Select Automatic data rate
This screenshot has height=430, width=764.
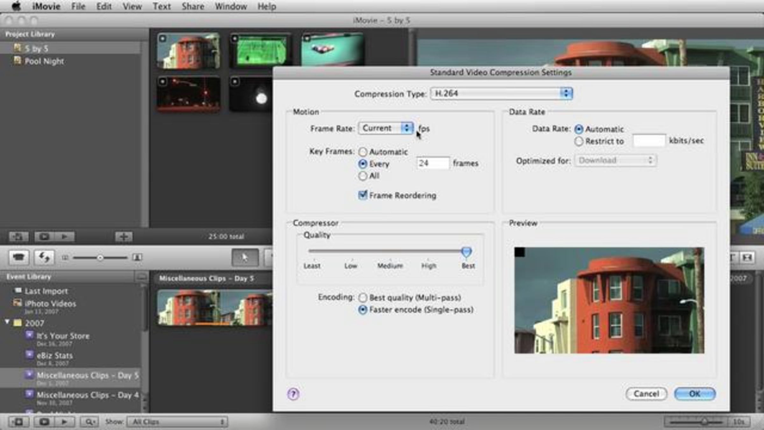tap(579, 129)
